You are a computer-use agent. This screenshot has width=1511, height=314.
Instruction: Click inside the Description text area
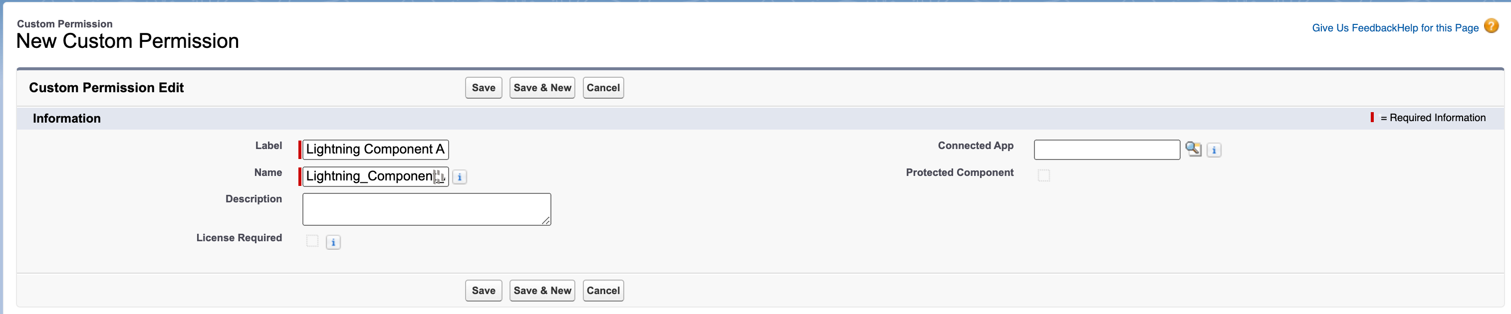pyautogui.click(x=427, y=209)
